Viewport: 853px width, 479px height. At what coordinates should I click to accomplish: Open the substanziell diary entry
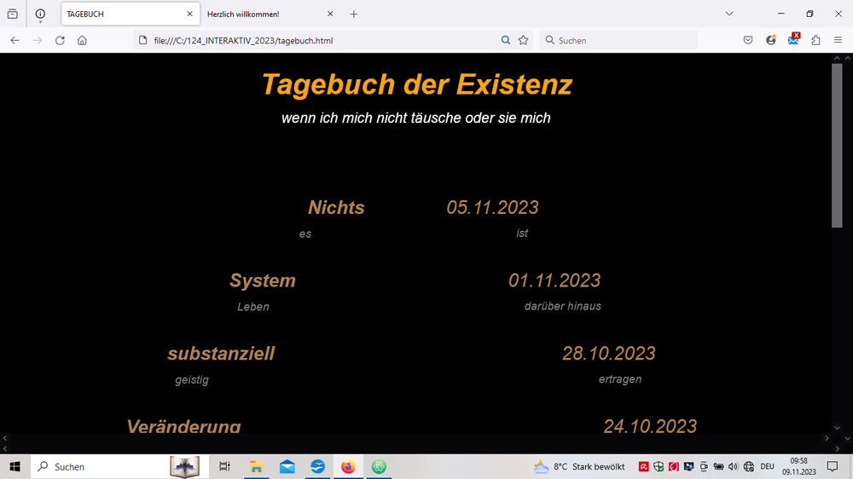(221, 354)
